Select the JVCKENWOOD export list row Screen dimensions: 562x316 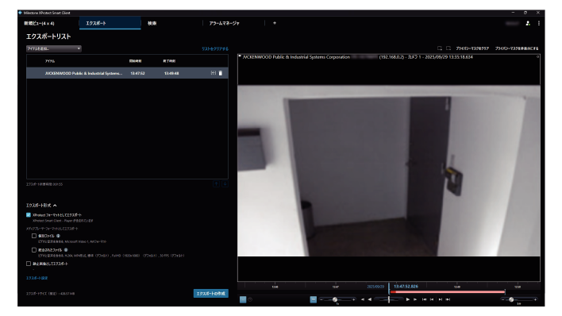[x=127, y=73]
